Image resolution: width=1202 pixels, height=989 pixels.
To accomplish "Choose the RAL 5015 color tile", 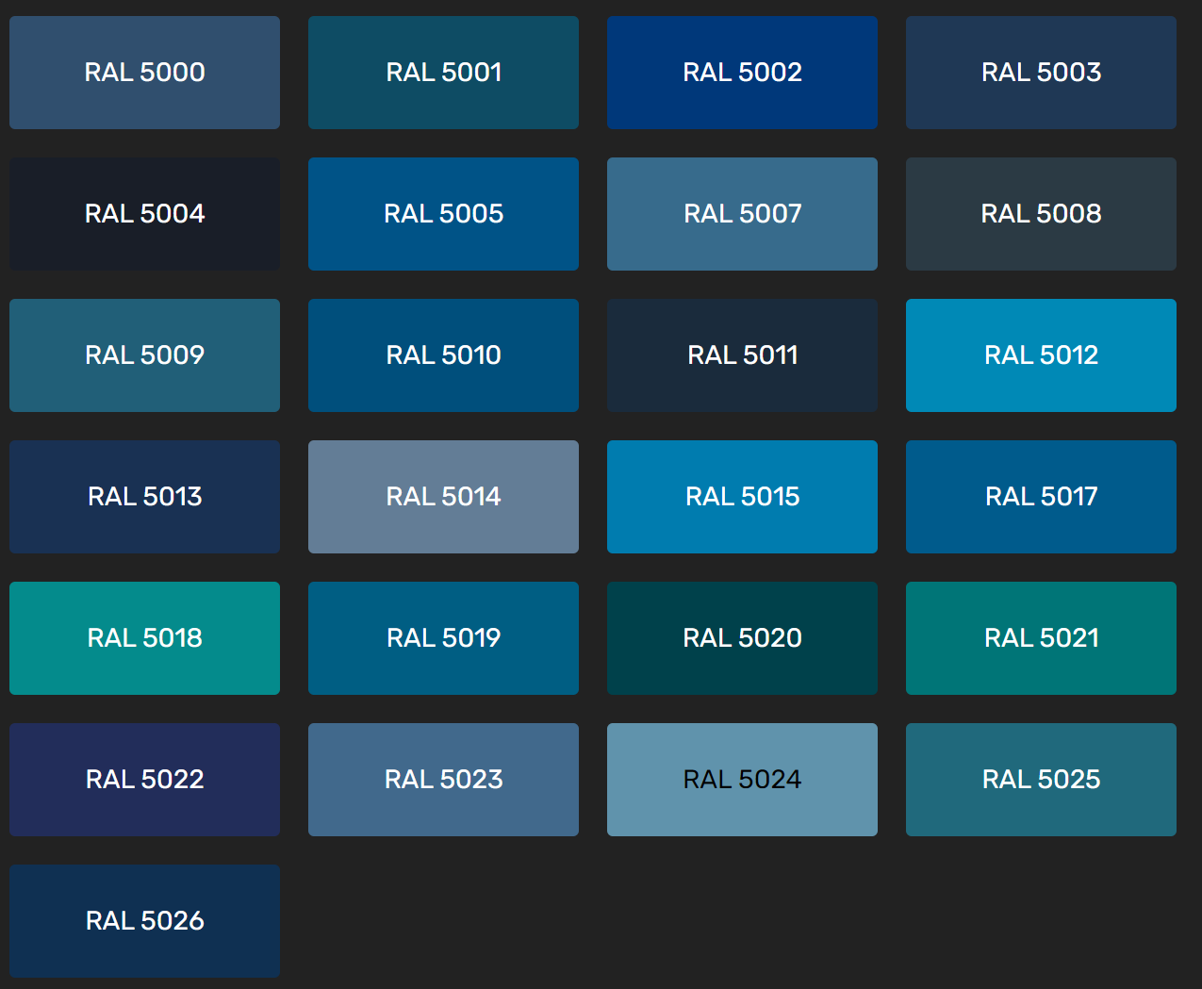I will (742, 497).
